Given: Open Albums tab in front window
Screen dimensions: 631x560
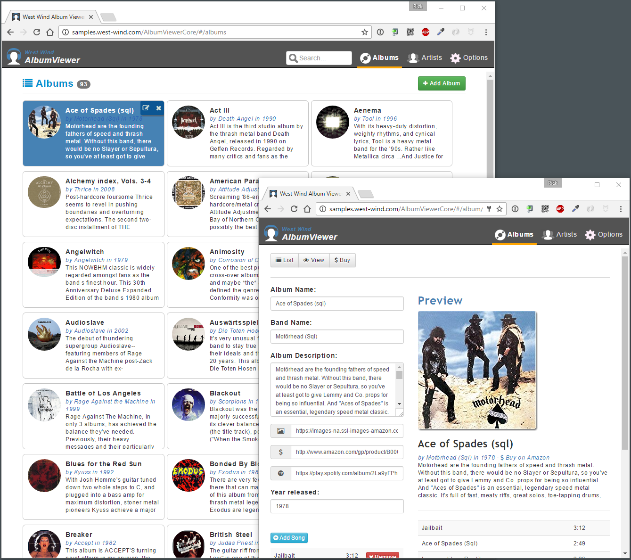Looking at the screenshot, I should click(514, 234).
